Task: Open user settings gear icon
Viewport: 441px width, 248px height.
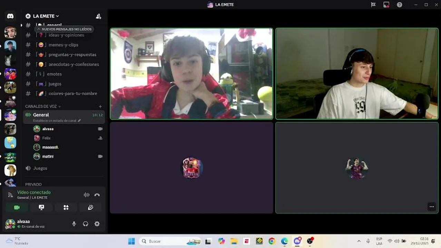Action: (97, 224)
